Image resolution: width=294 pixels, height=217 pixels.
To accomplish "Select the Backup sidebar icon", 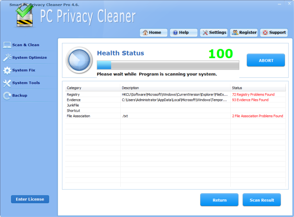I will coord(7,95).
